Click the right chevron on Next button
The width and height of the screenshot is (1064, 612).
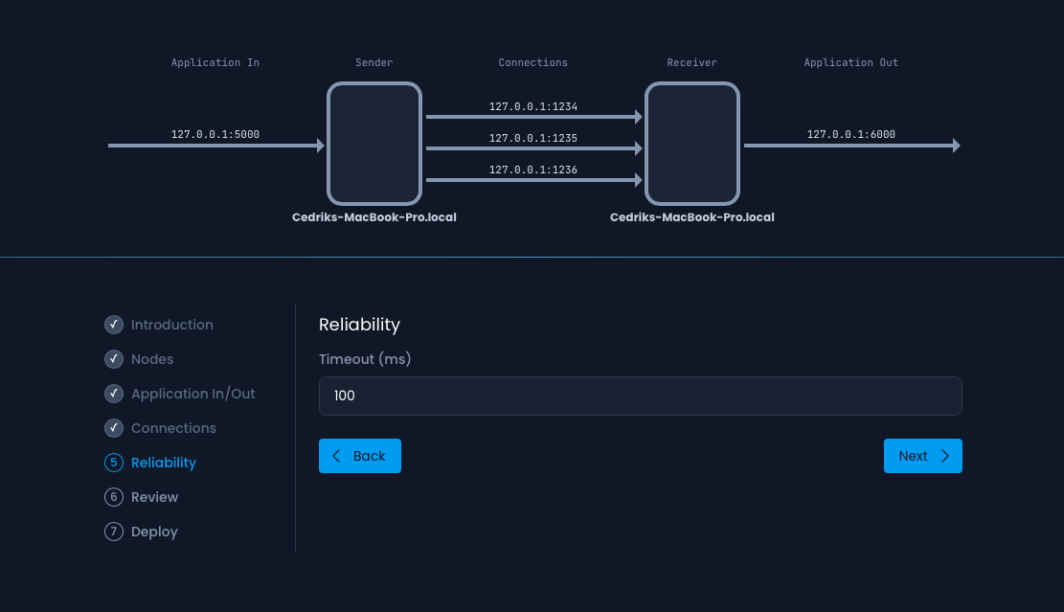[945, 456]
